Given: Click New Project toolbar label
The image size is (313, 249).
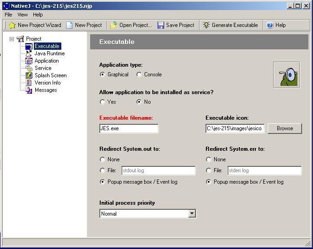Looking at the screenshot, I should coord(88,25).
